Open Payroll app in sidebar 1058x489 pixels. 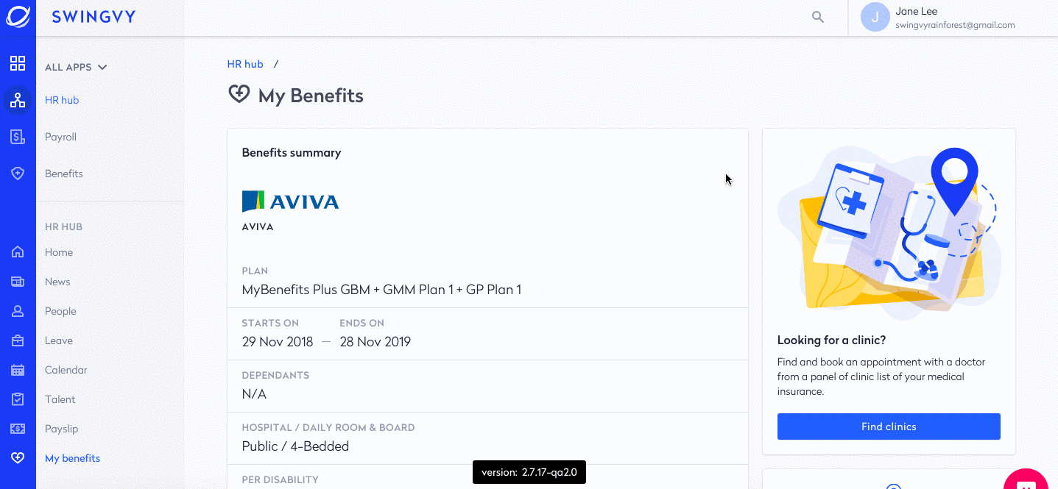click(x=60, y=137)
